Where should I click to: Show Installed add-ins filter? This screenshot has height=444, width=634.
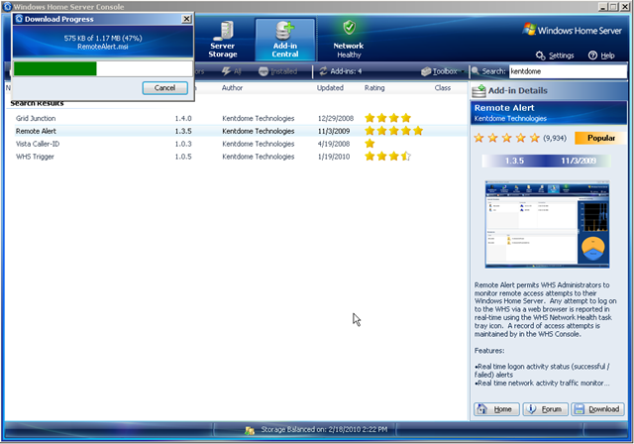point(277,71)
